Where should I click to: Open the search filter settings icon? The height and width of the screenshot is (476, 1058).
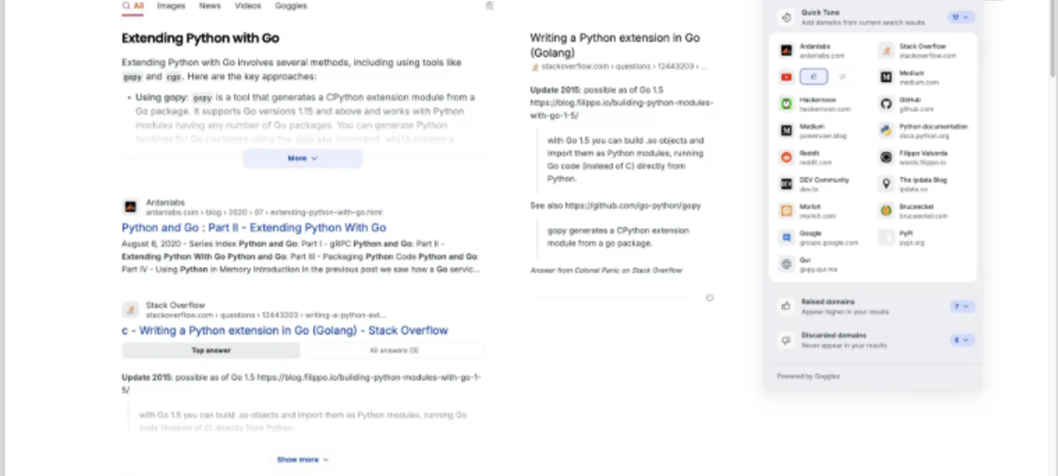pyautogui.click(x=489, y=6)
